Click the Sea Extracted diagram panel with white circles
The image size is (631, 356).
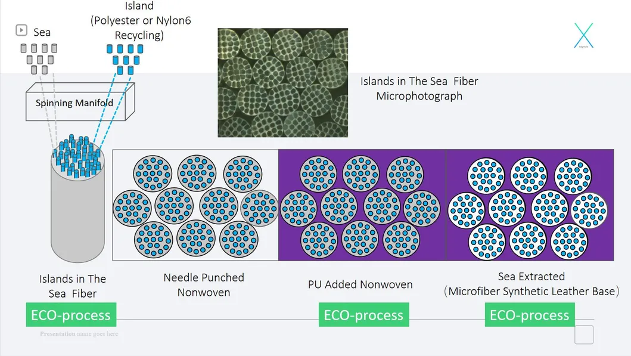tap(529, 205)
